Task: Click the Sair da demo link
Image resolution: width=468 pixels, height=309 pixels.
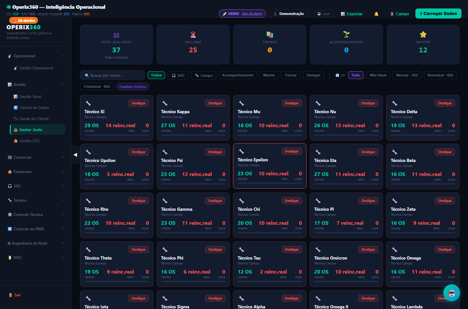Action: tap(252, 14)
